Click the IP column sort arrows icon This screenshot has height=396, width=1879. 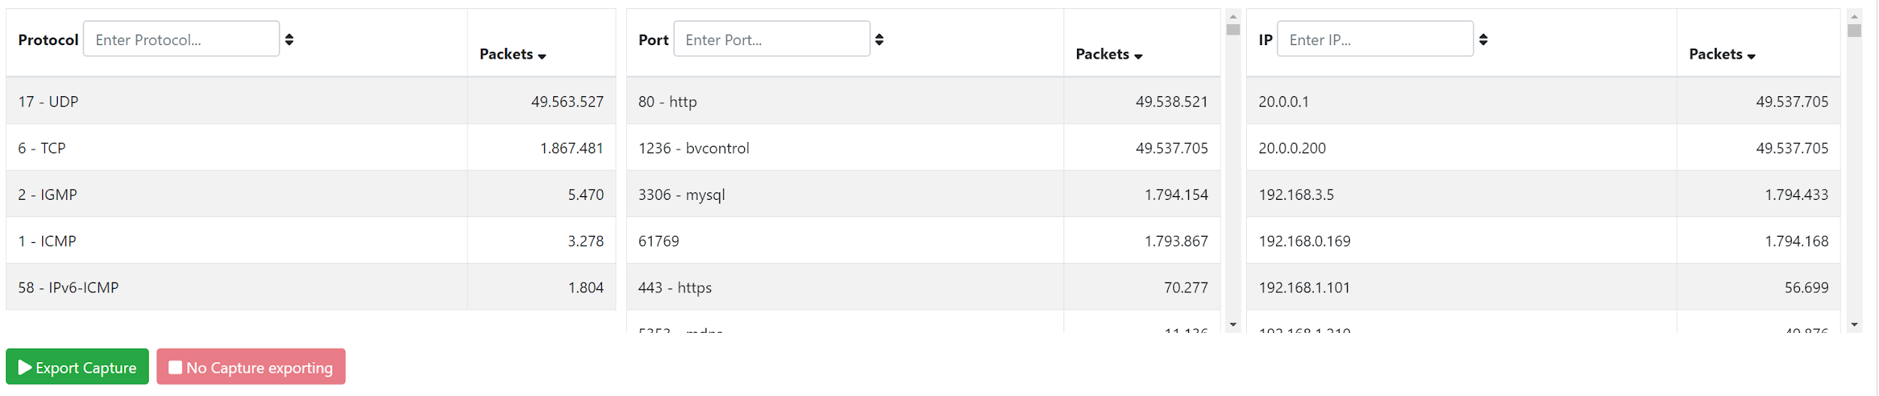point(1483,40)
